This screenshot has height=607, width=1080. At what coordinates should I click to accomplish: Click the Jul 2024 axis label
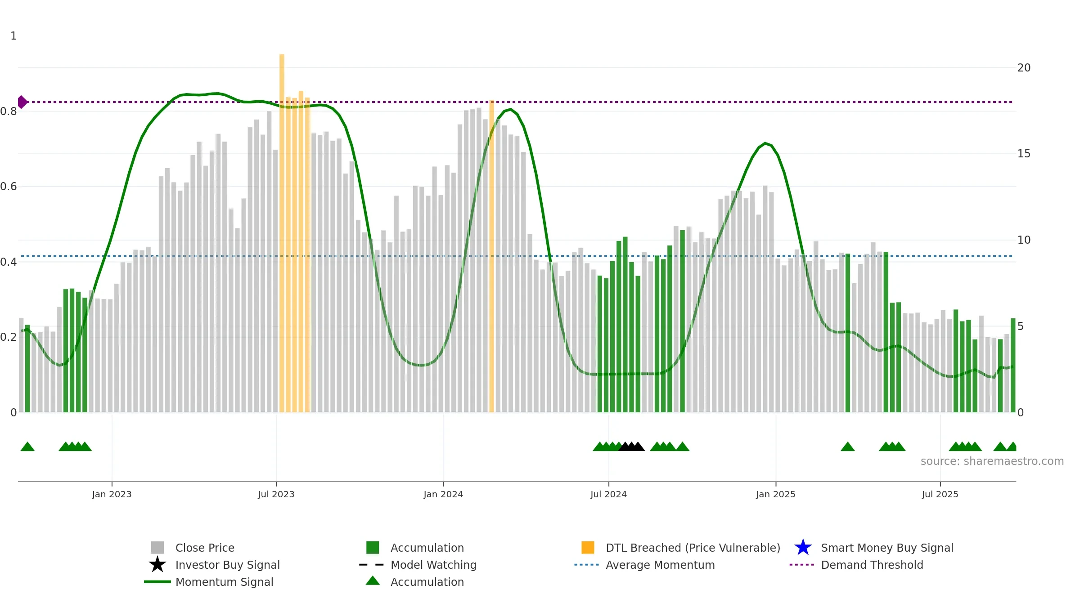(x=608, y=494)
